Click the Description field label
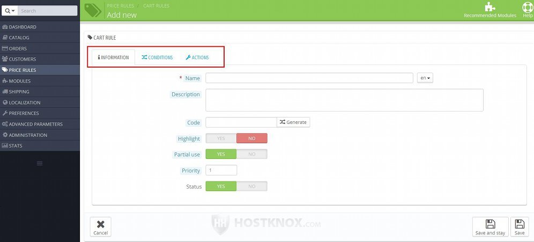Screen dimensions: 534x242 pos(186,94)
